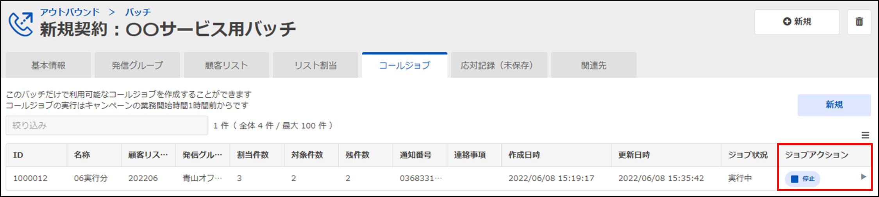The width and height of the screenshot is (879, 197).
Task: Go to the リスト割当 tab
Action: (x=316, y=65)
